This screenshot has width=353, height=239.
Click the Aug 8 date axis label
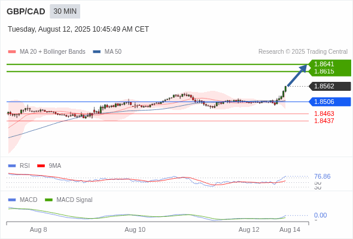point(38,229)
